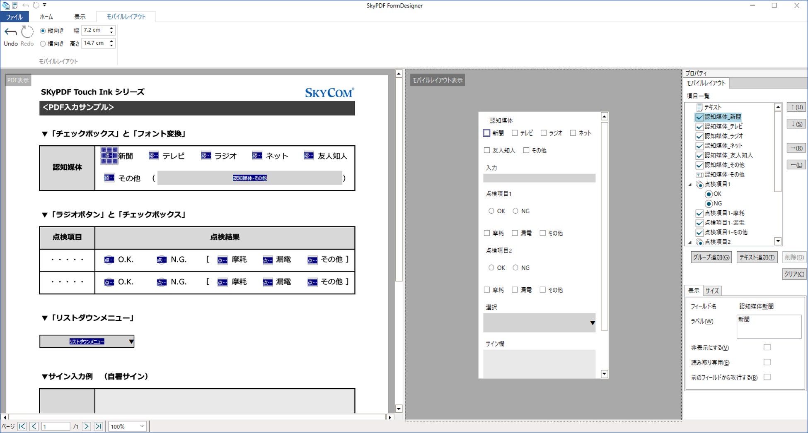Viewport: 808px width, 433px height.
Task: Go to the first page
Action: pyautogui.click(x=22, y=426)
